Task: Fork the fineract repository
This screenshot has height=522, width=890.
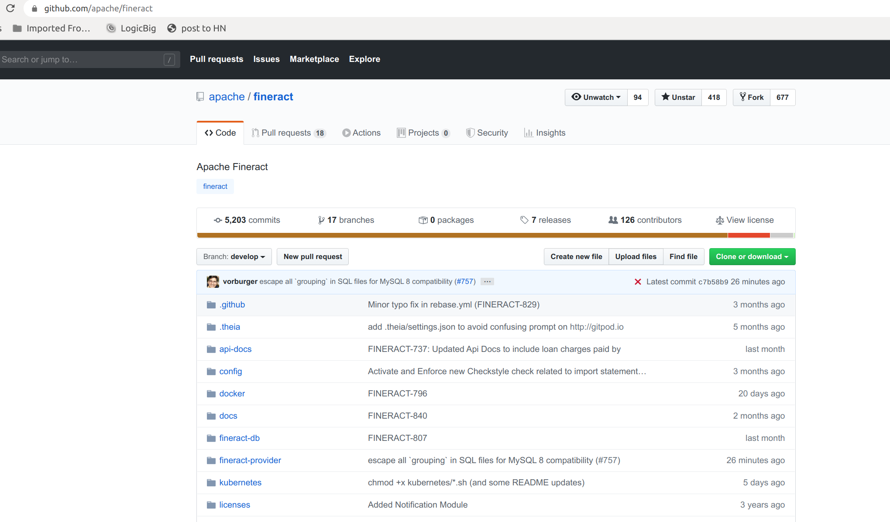Action: (x=752, y=97)
